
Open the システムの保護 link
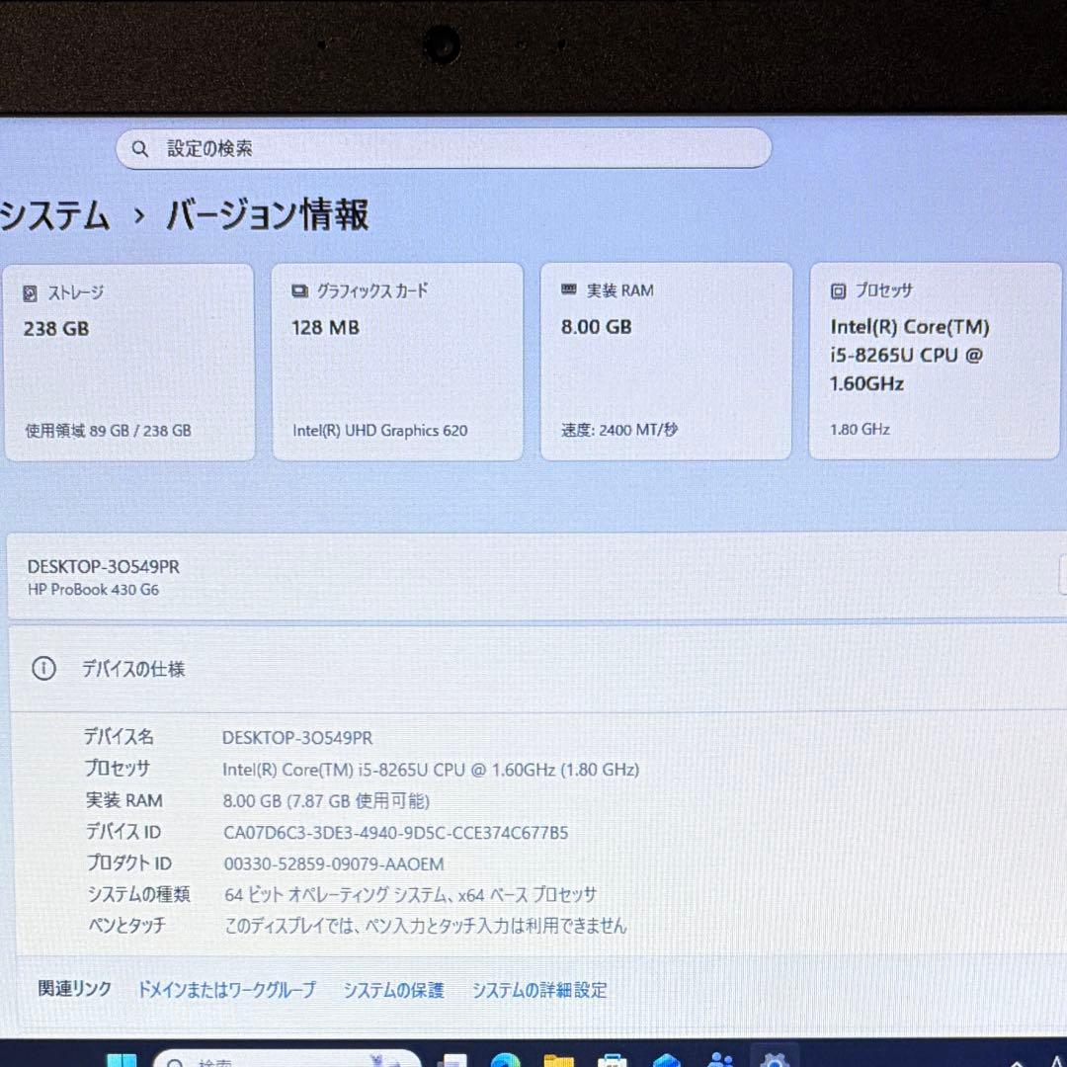[393, 990]
